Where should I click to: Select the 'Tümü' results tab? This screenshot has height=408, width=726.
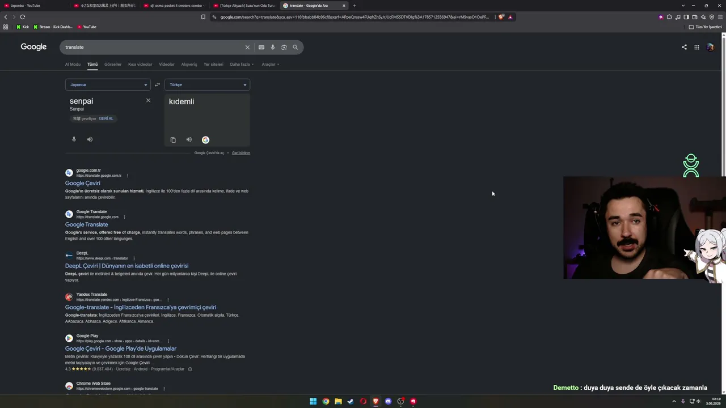[x=92, y=64]
